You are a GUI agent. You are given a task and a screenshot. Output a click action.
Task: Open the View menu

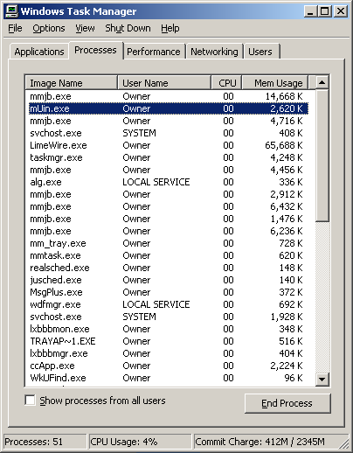[x=85, y=28]
